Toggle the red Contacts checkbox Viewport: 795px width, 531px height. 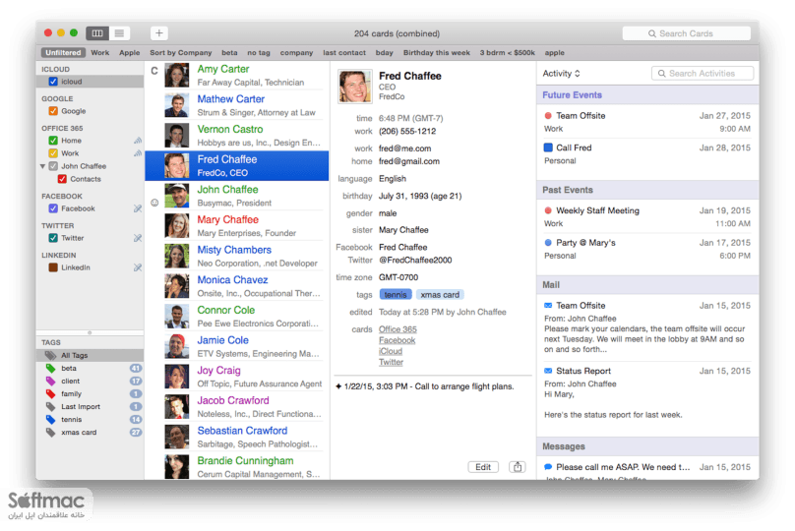coord(62,179)
